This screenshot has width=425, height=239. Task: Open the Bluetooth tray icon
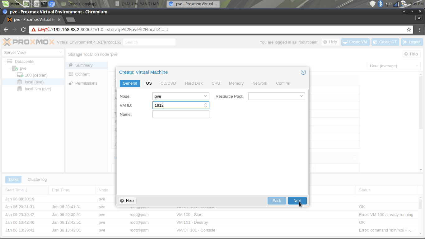pyautogui.click(x=381, y=4)
